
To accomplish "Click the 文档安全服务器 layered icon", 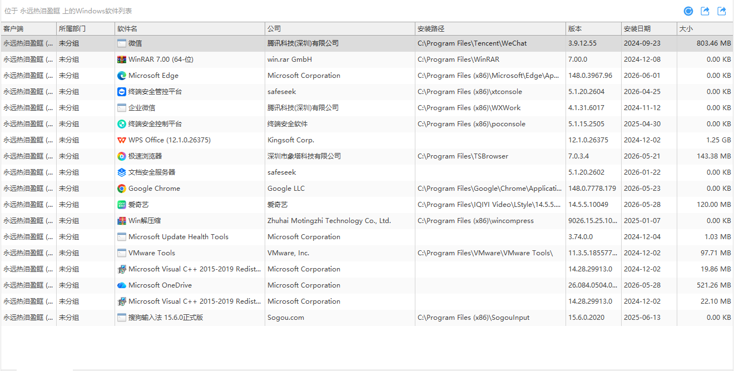I will tap(122, 172).
